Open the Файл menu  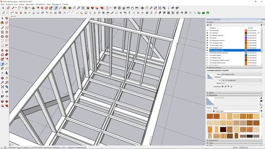click(2, 4)
